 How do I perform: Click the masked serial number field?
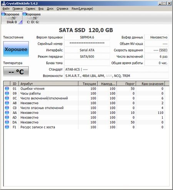(87, 44)
